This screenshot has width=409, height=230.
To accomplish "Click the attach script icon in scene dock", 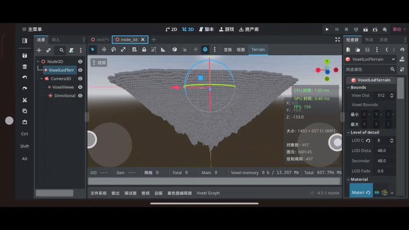I will click(71, 50).
